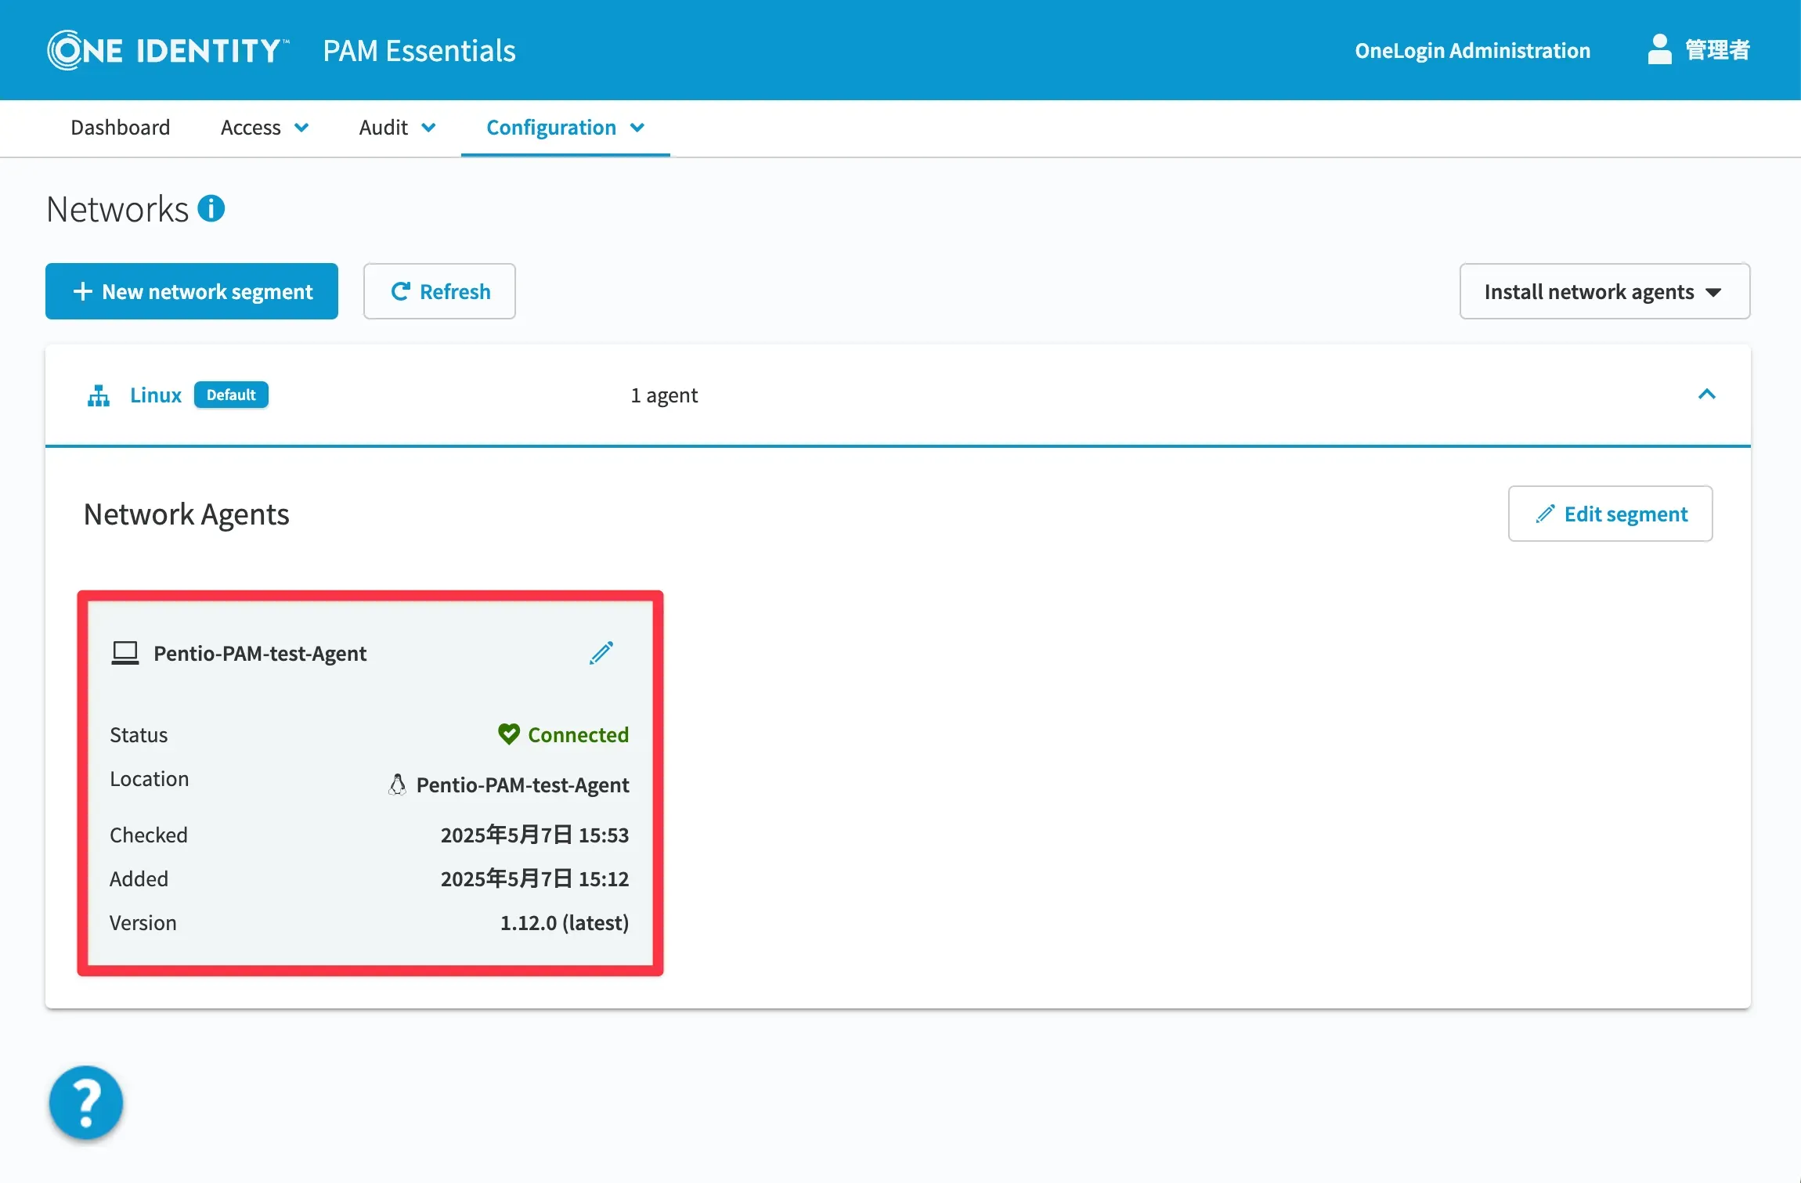Go to the Dashboard tab

120,128
